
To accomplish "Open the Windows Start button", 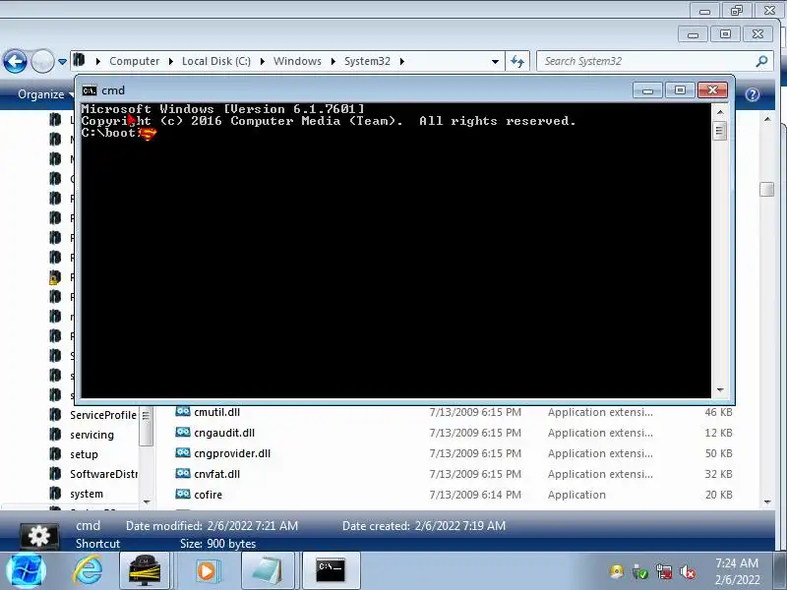I will (x=27, y=571).
